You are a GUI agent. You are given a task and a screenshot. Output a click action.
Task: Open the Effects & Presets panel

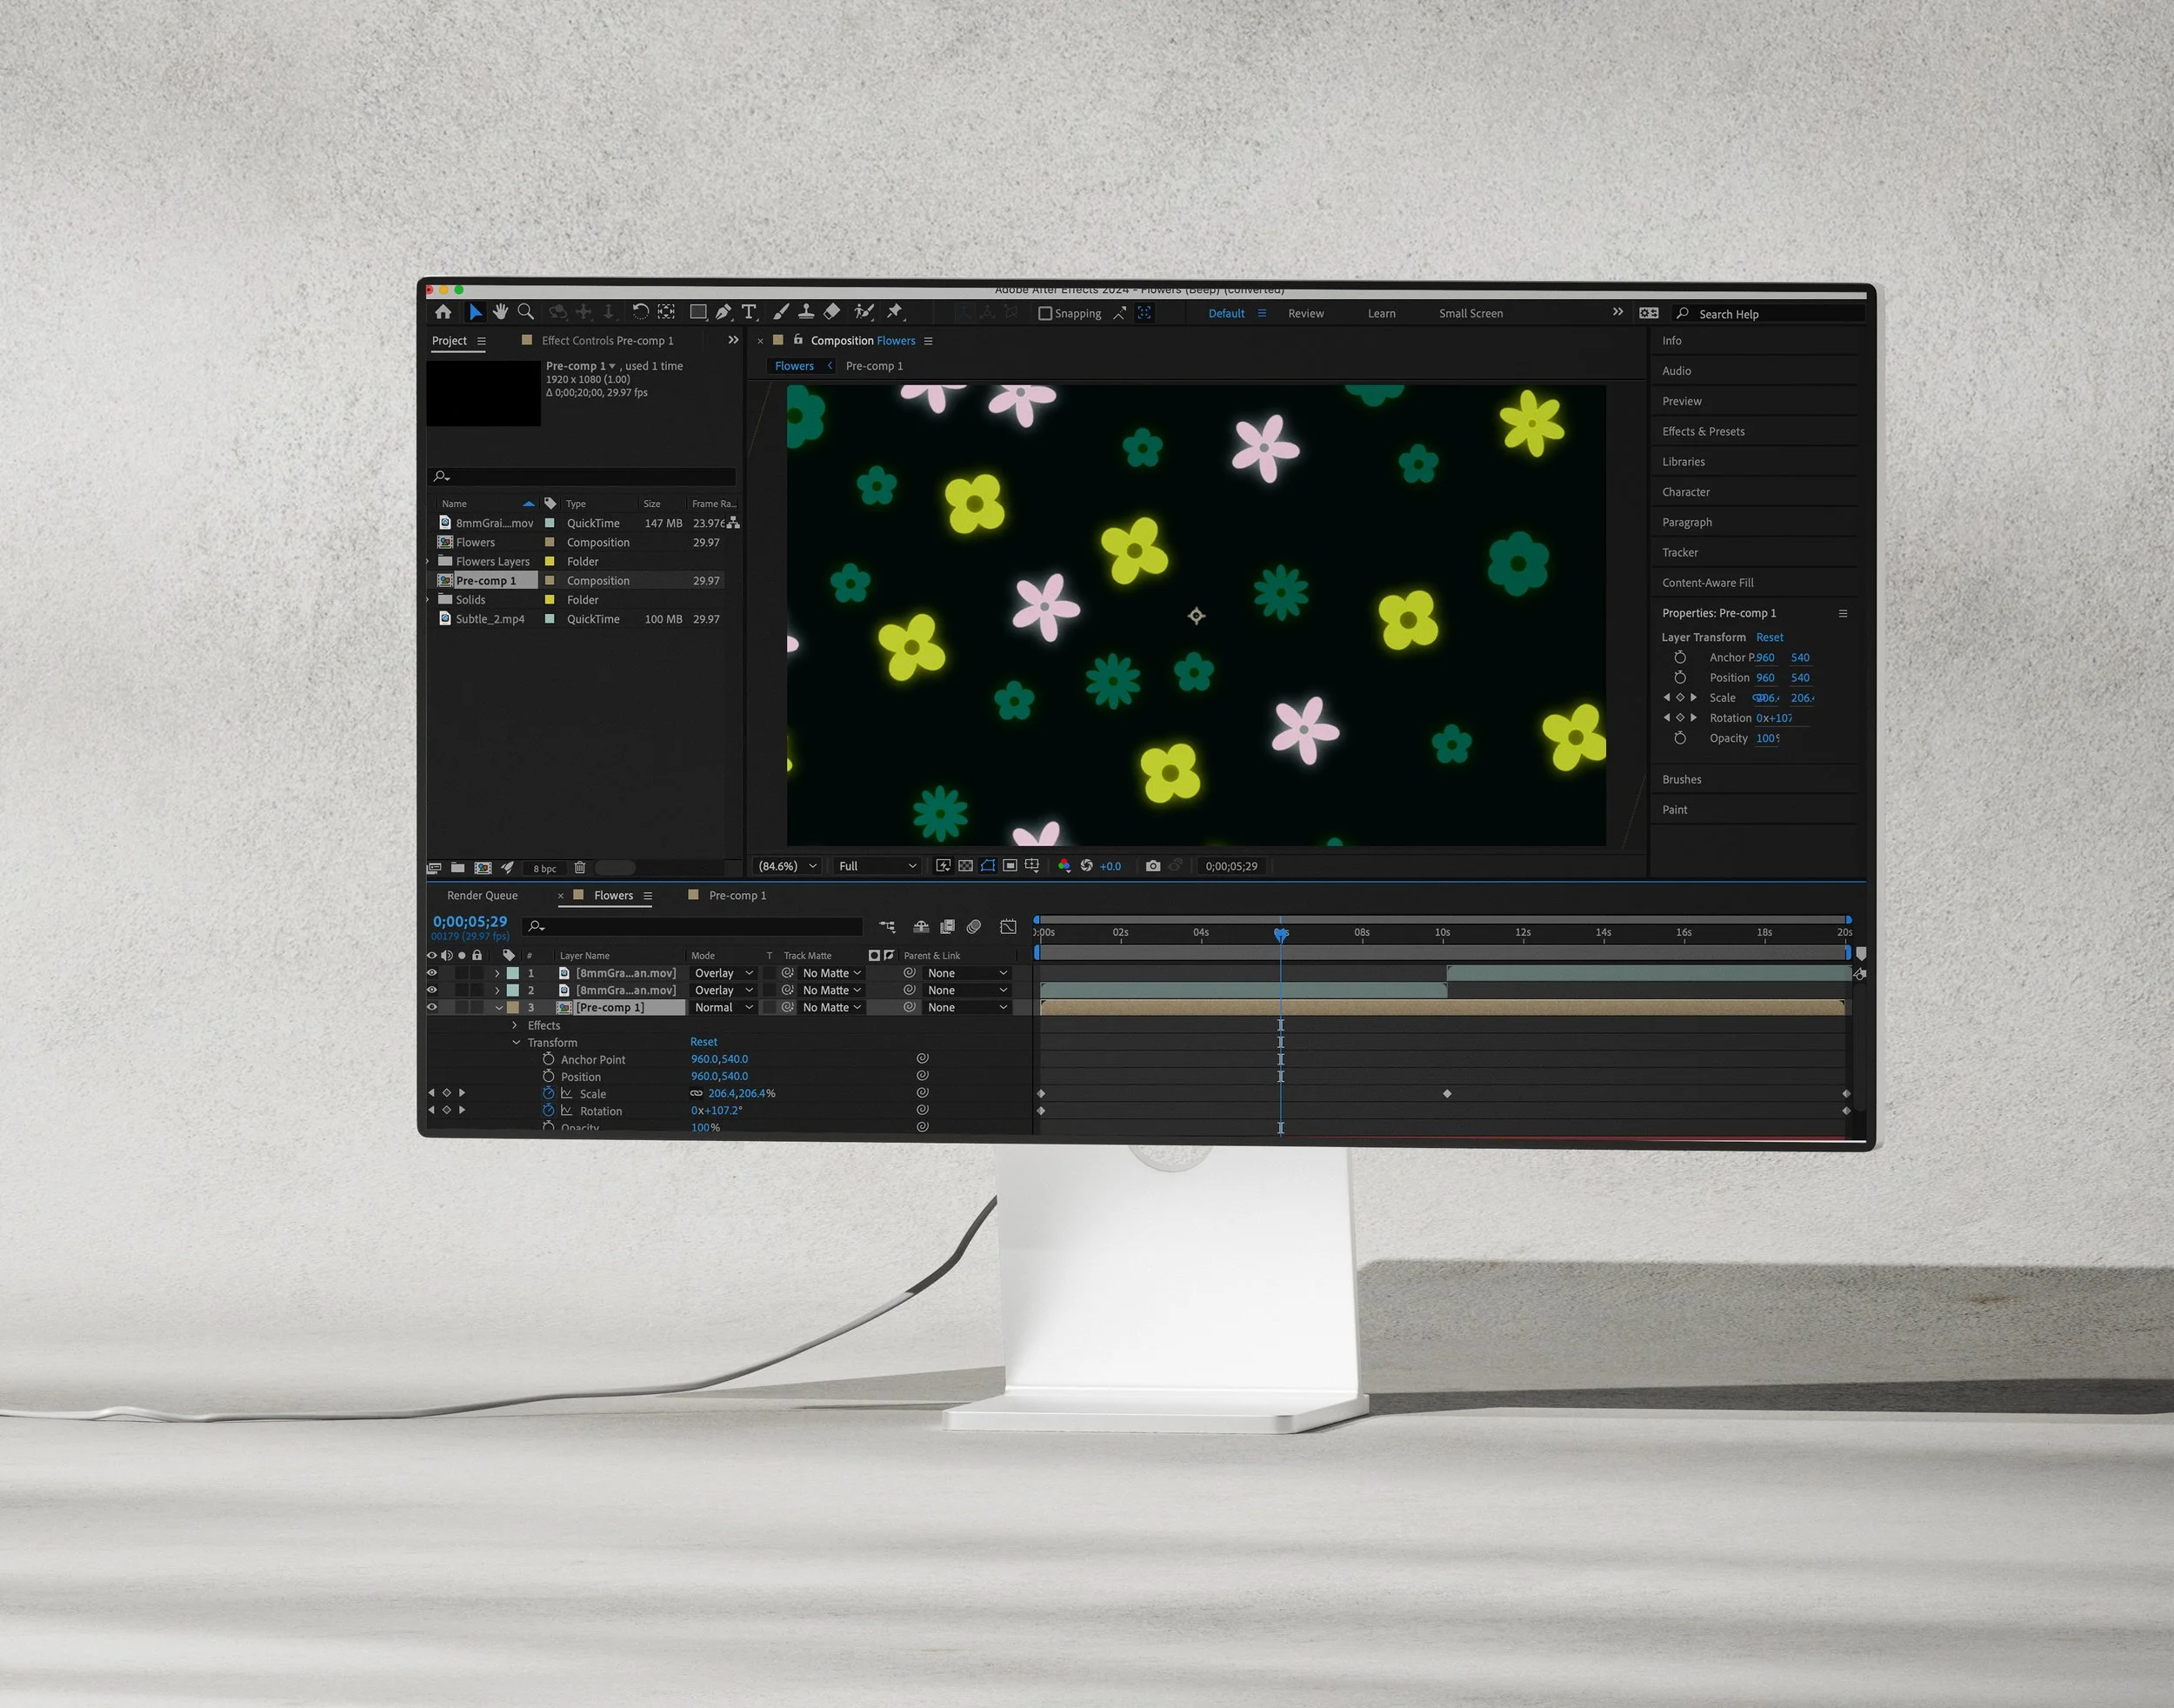click(x=1703, y=431)
